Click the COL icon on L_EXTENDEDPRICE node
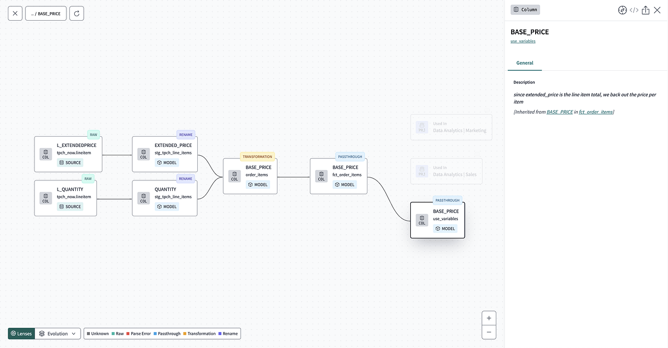The height and width of the screenshot is (348, 668). (x=46, y=154)
